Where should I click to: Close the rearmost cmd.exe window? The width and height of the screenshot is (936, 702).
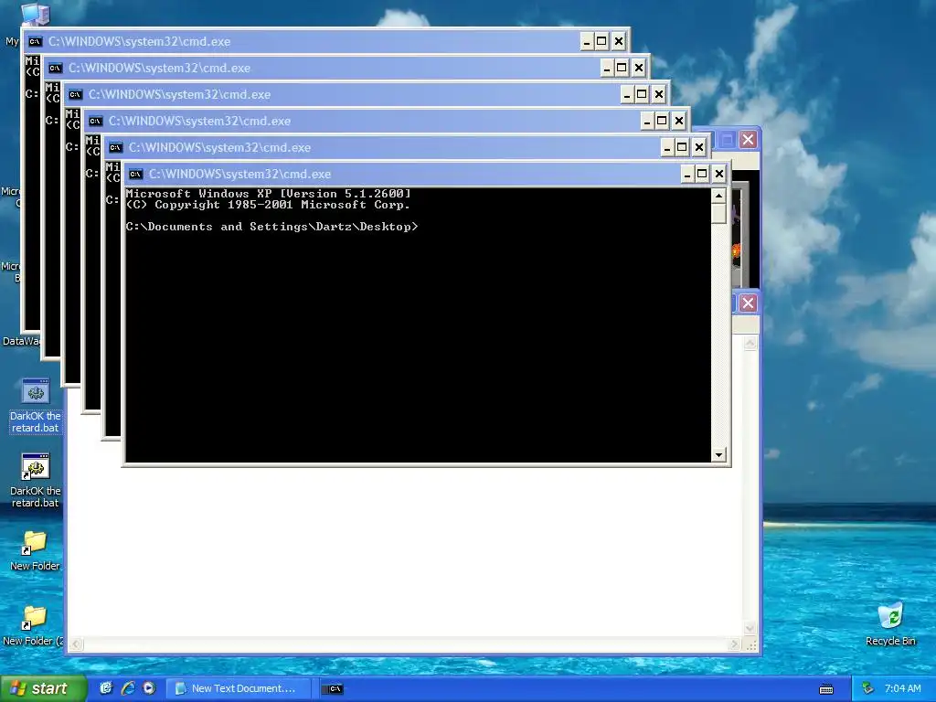coord(619,42)
